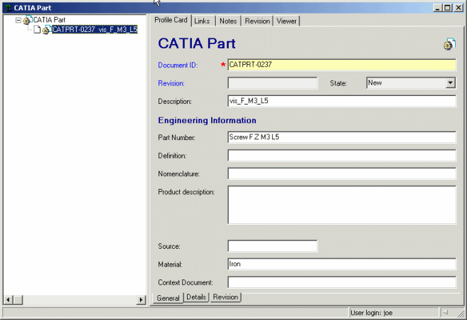Click the status bar indicator beside user login
Viewport: 467px width, 320px height.
coord(445,312)
